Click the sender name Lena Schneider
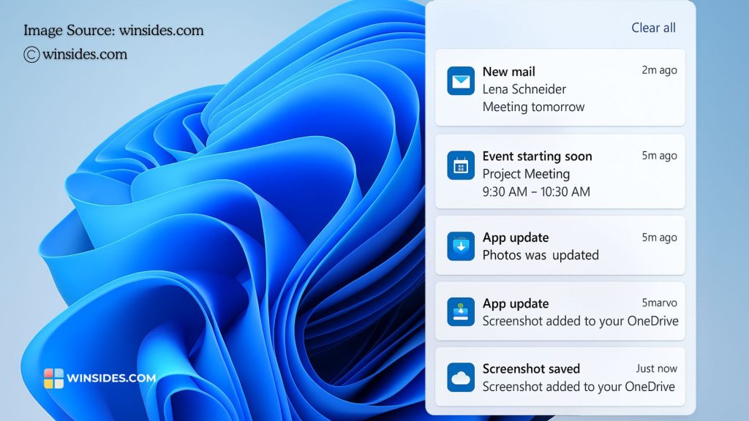Viewport: 749px width, 421px height. (524, 89)
